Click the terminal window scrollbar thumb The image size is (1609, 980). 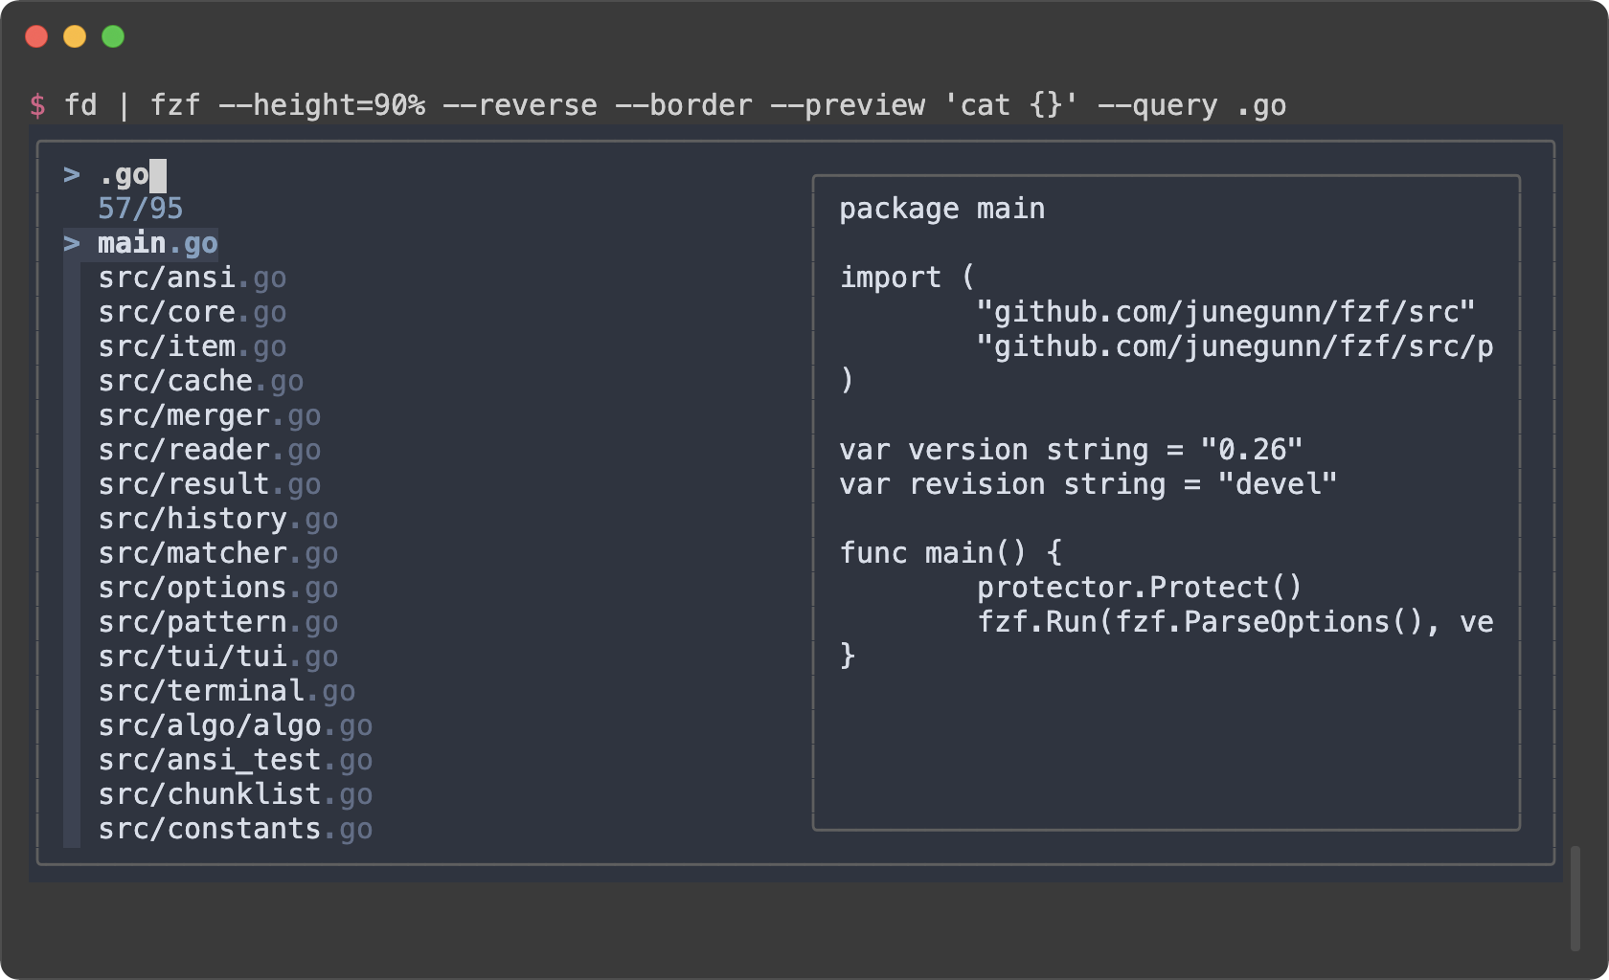click(1575, 898)
